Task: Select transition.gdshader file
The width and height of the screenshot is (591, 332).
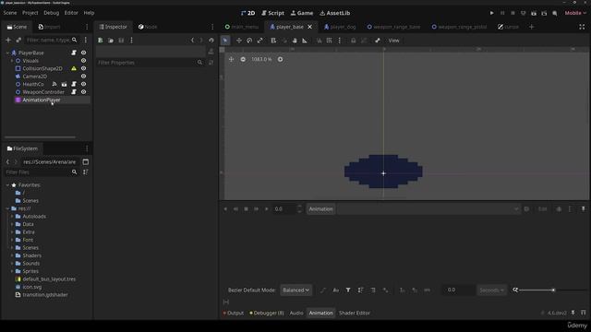Action: [45, 295]
